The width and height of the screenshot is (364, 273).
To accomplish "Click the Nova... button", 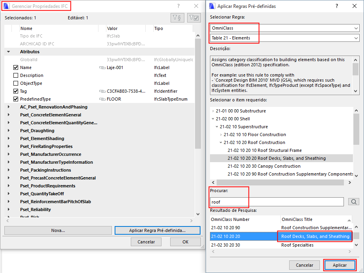I will [x=58, y=230].
